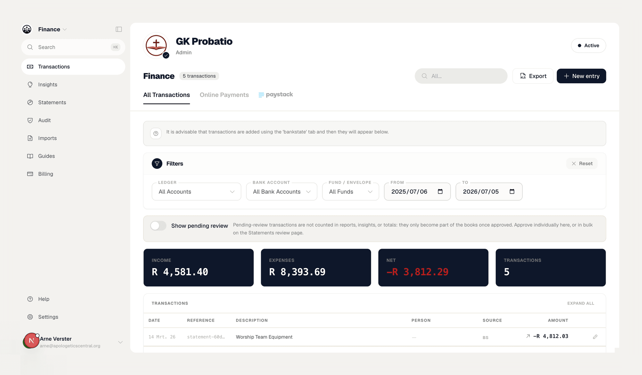This screenshot has width=642, height=375.
Task: Click the arne@apologeticscentral.org email
Action: (70, 346)
